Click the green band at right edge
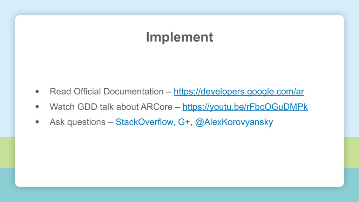Image resolution: width=359 pixels, height=202 pixels. point(351,152)
